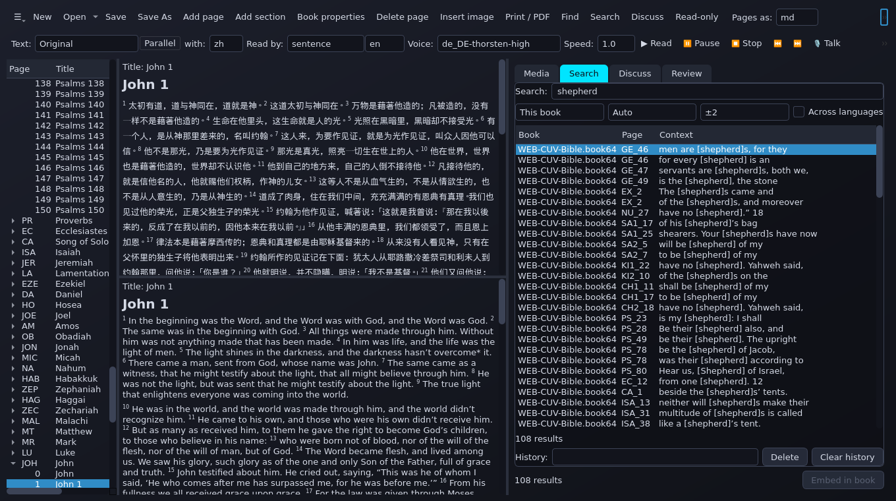Click the Read-only toolbar toggle
The height and width of the screenshot is (501, 896).
[697, 17]
